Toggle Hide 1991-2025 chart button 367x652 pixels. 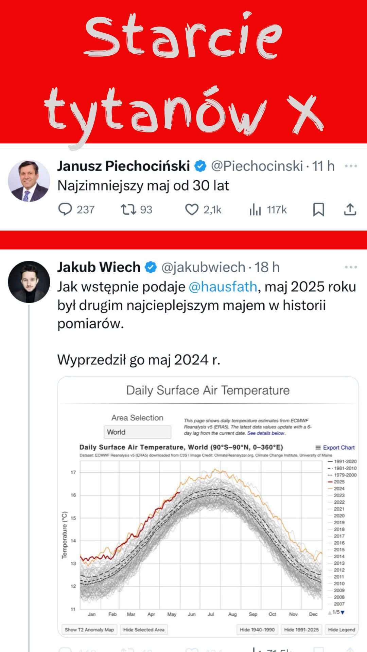pos(301,629)
